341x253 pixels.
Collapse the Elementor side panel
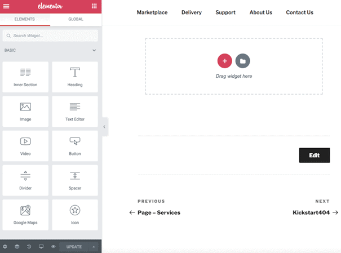[x=104, y=127]
